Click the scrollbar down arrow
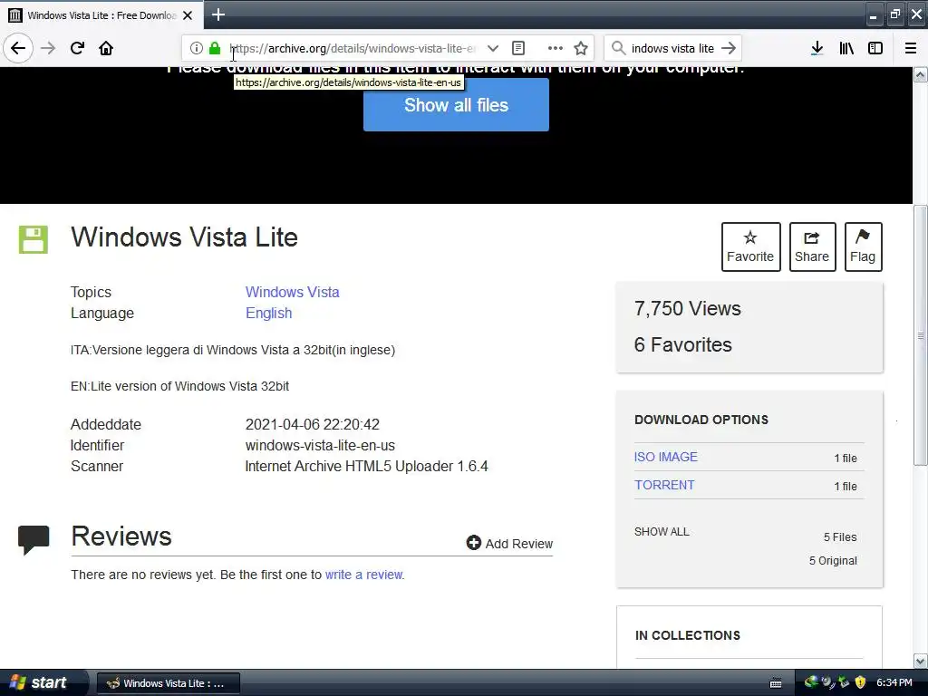This screenshot has height=696, width=928. pyautogui.click(x=921, y=661)
